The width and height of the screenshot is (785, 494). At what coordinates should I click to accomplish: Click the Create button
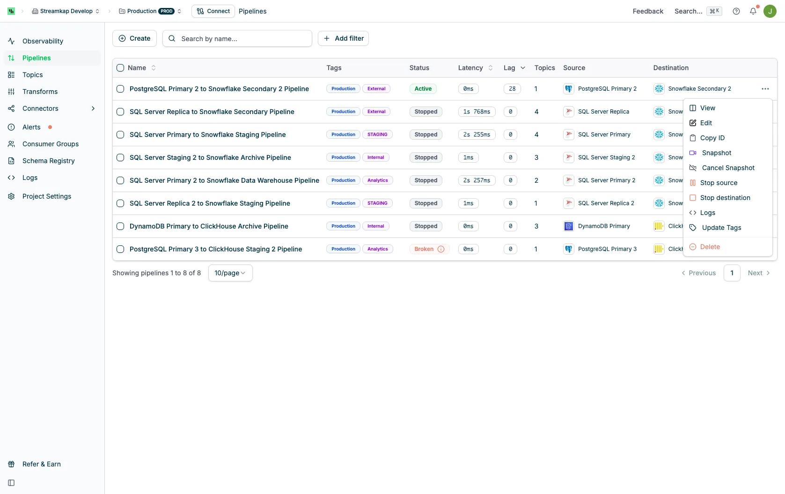tap(134, 38)
